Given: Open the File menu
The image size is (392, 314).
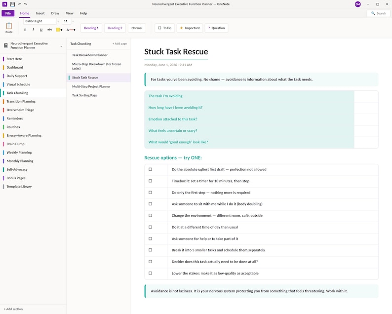Looking at the screenshot, I should 8,13.
